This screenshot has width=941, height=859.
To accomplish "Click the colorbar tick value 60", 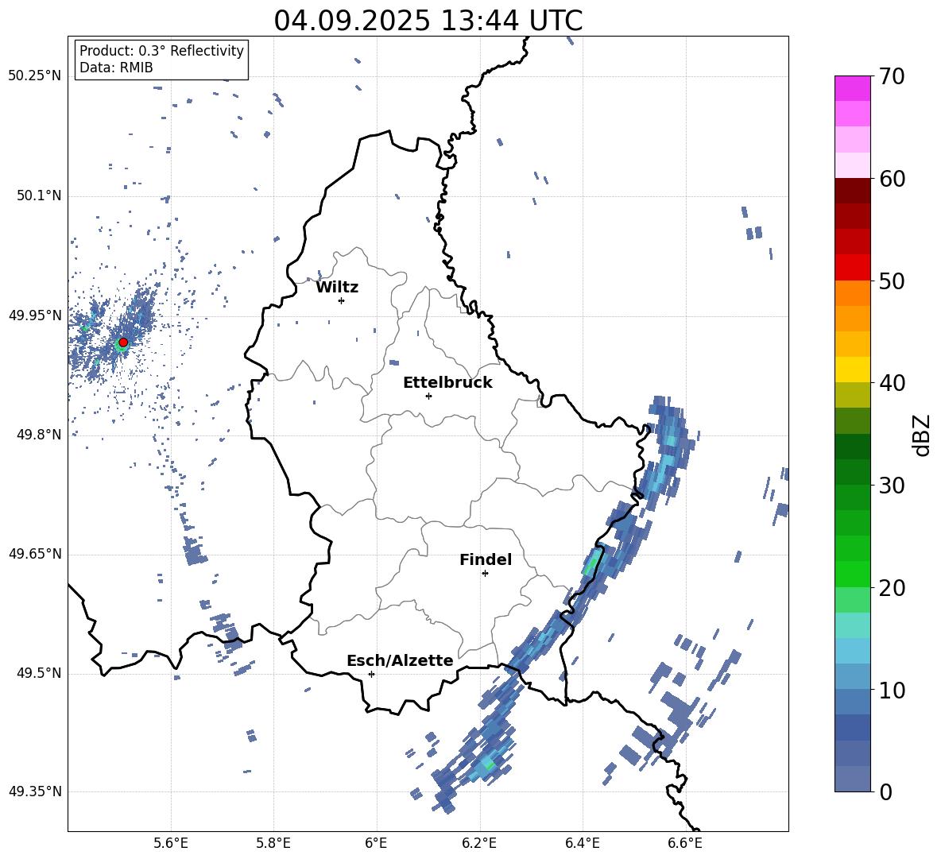I will pyautogui.click(x=892, y=179).
